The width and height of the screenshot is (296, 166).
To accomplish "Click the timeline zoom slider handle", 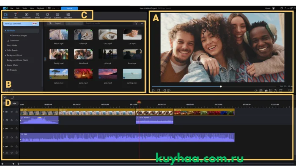I will click(x=13, y=164).
